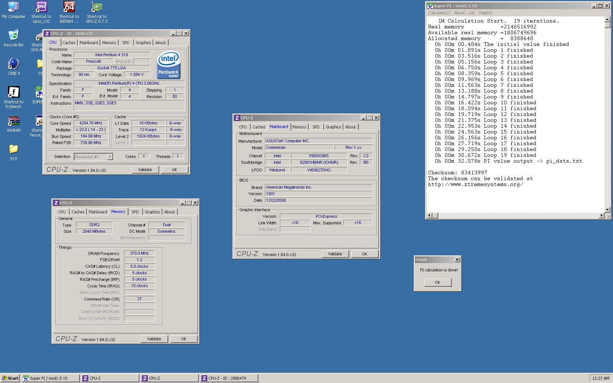This screenshot has height=383, width=613.
Task: Open the Shortcut to cpuz_x32 icon
Action: coord(41,12)
